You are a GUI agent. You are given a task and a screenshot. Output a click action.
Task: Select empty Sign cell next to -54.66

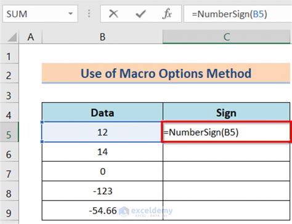(227, 210)
